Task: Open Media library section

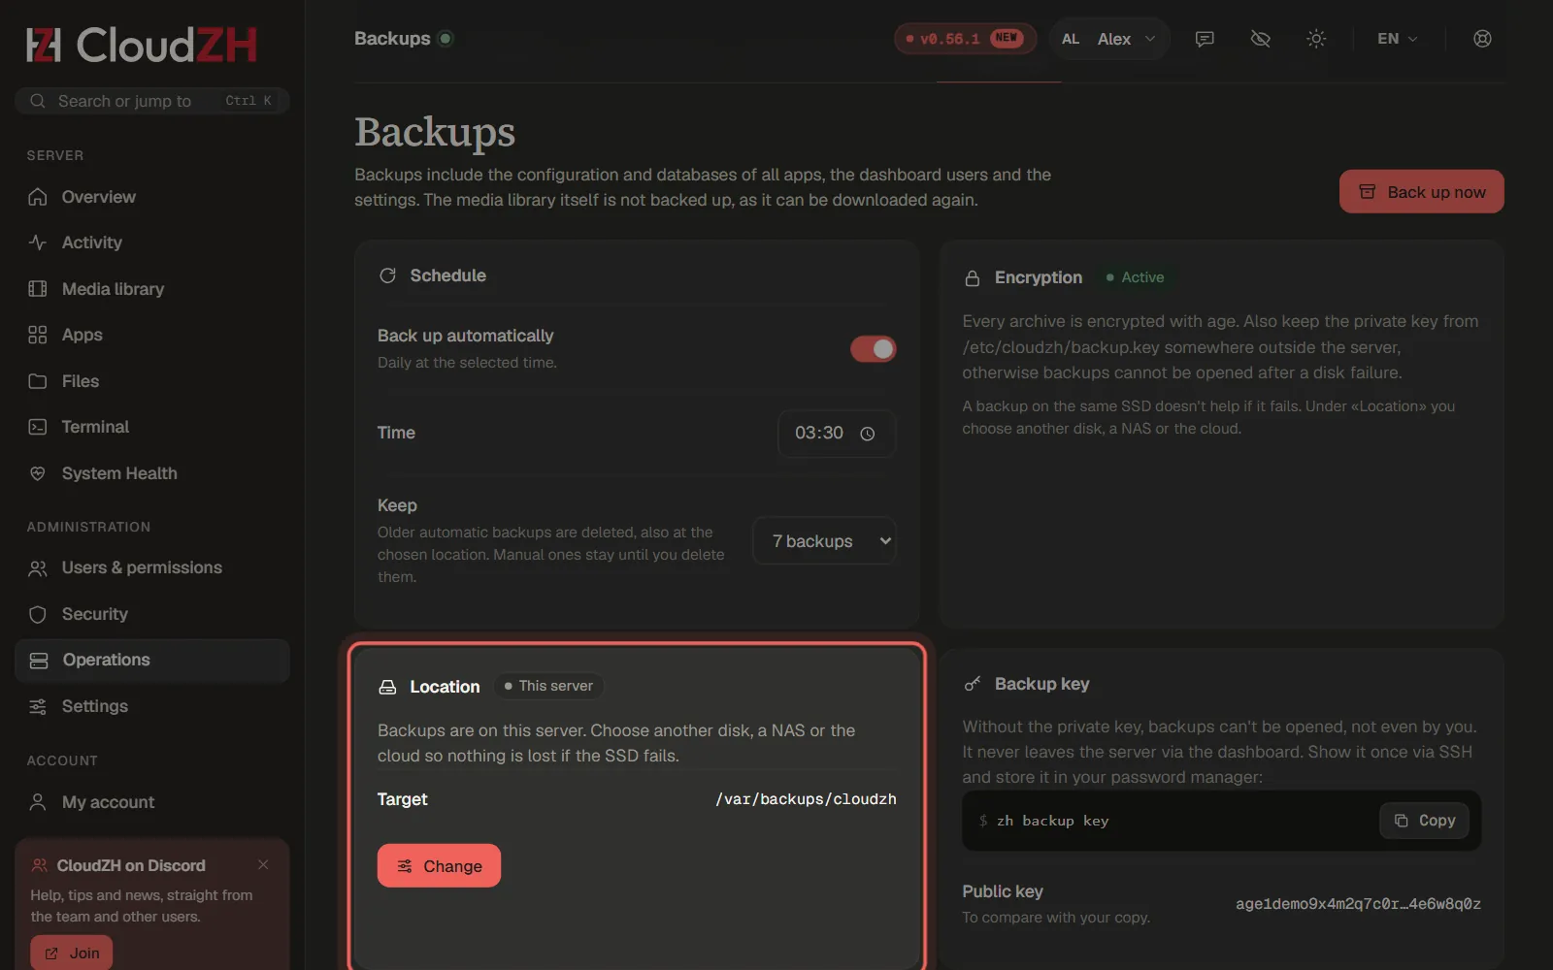Action: tap(152, 289)
